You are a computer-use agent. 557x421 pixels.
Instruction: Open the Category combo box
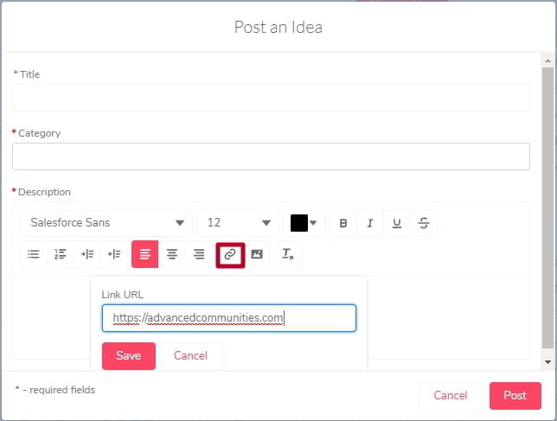point(271,156)
